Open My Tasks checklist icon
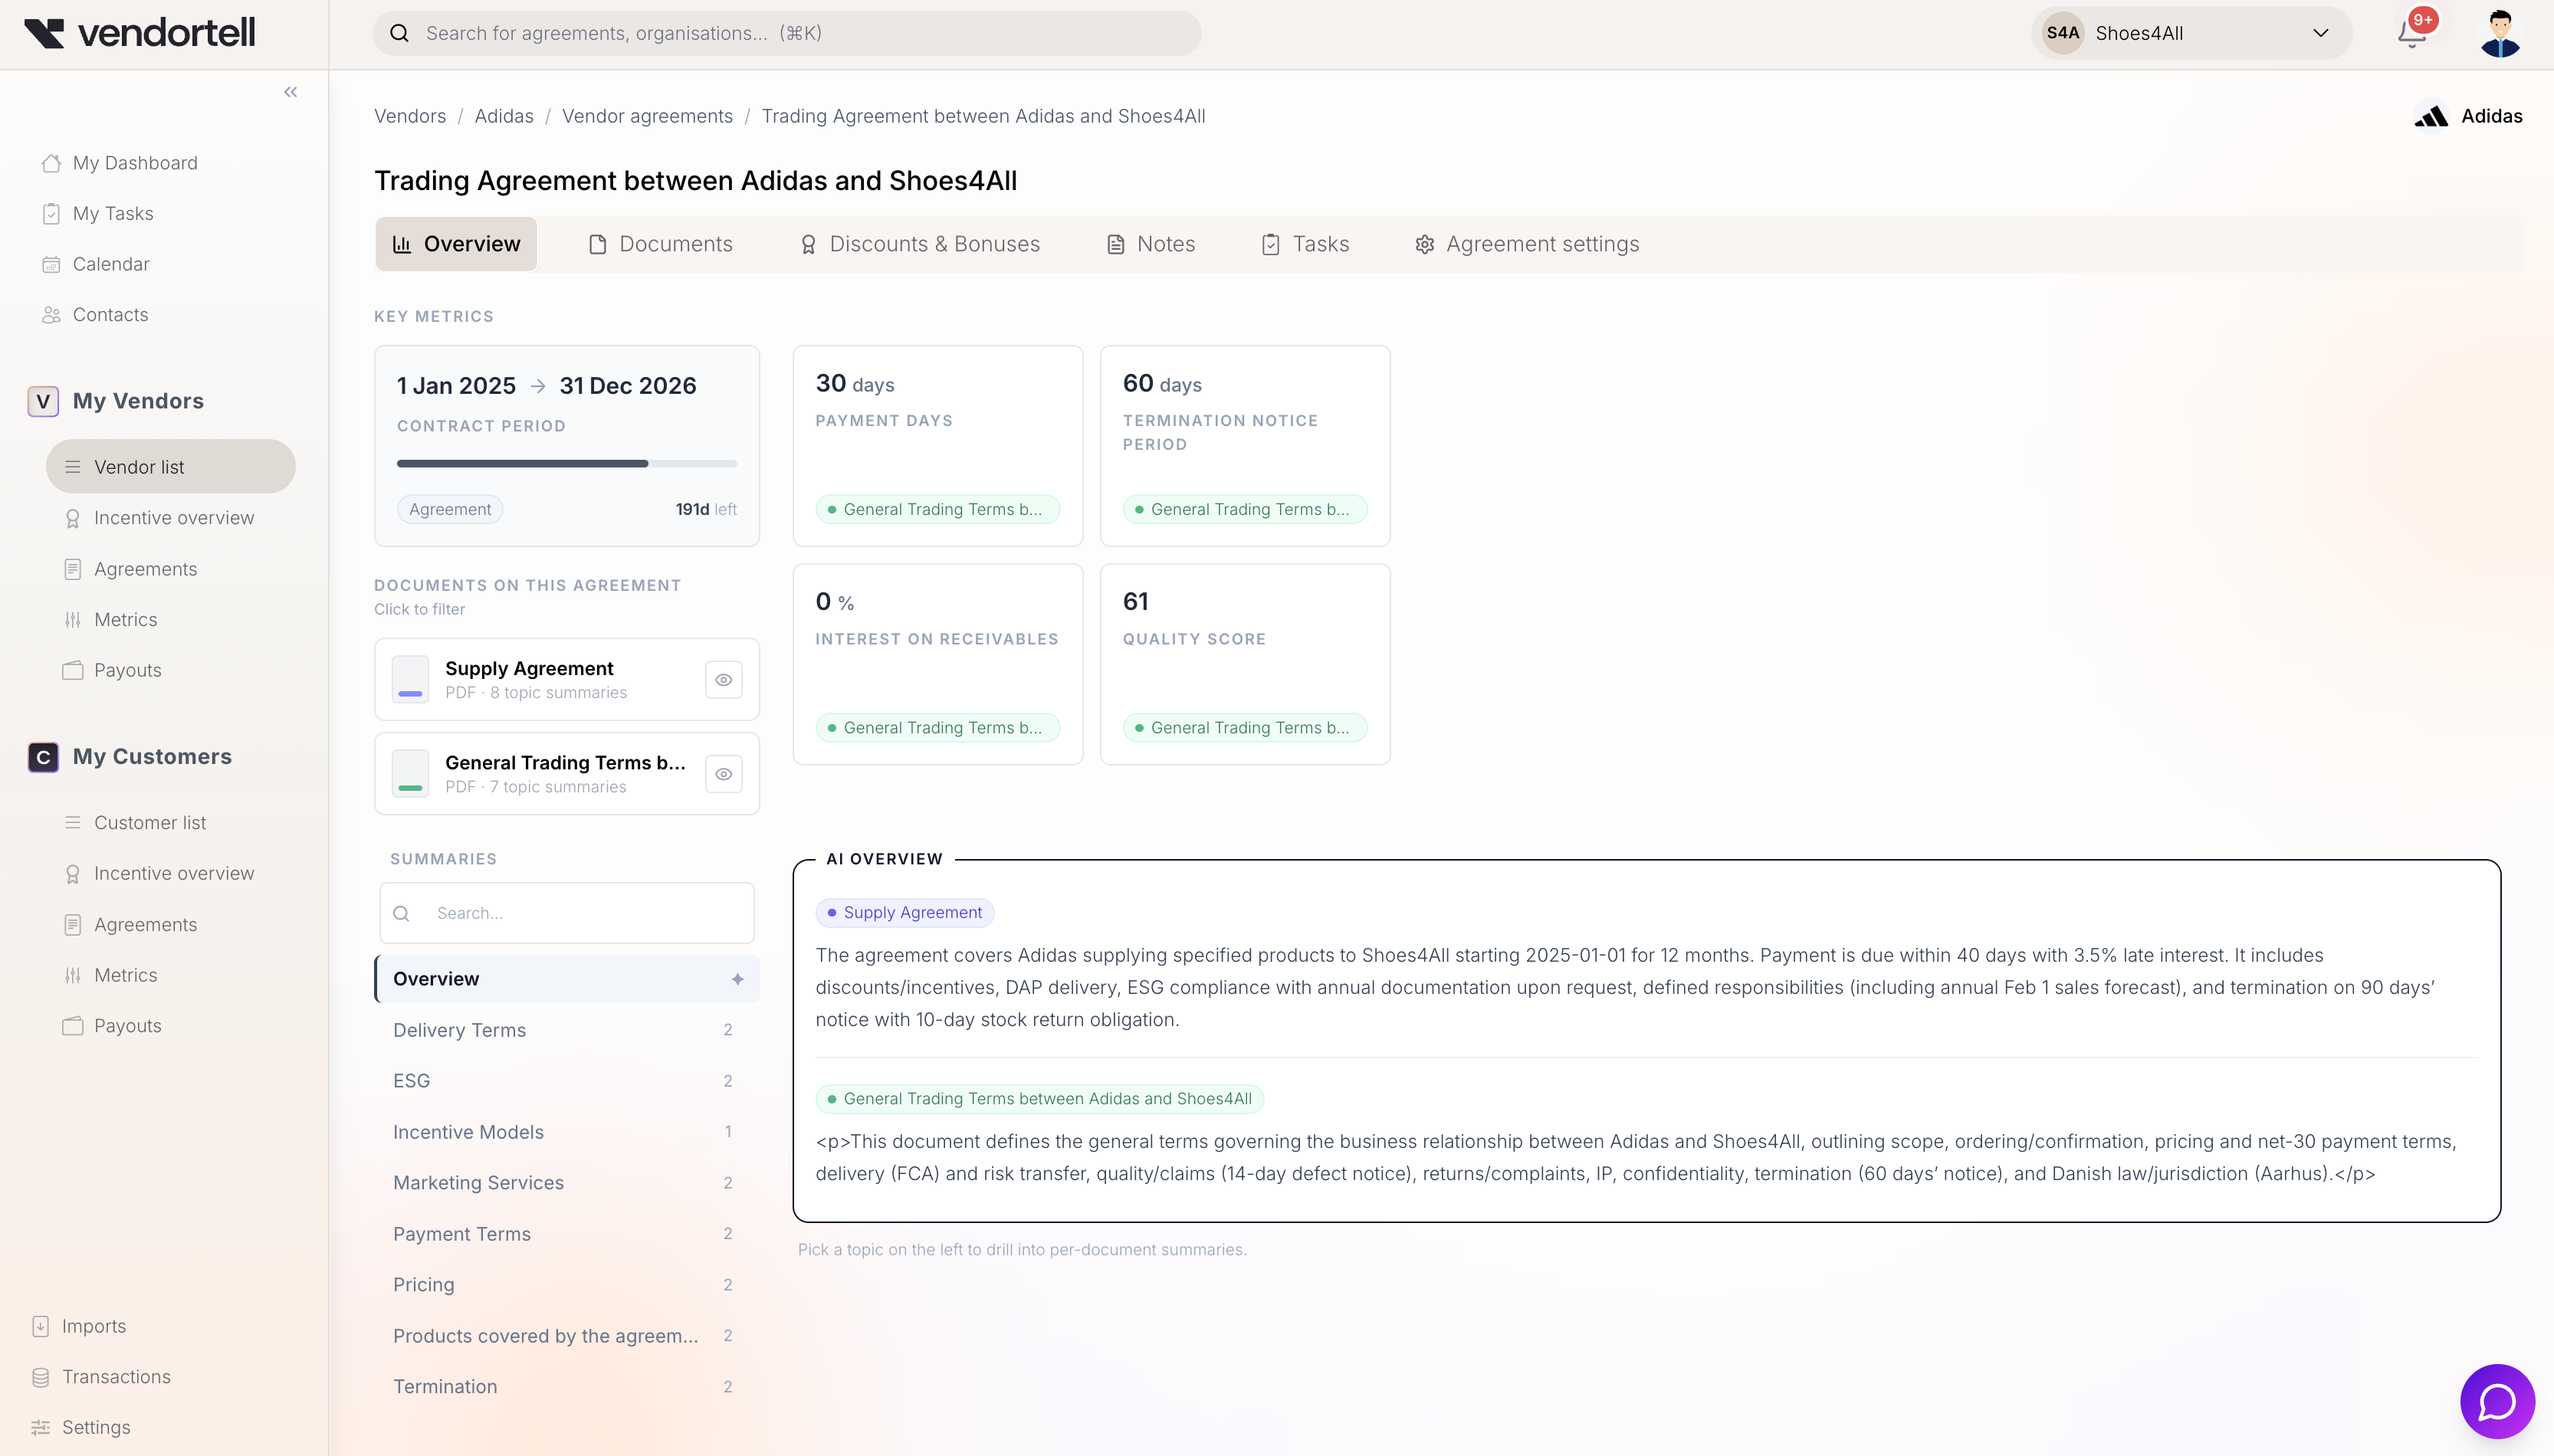This screenshot has height=1456, width=2554. pyautogui.click(x=51, y=214)
